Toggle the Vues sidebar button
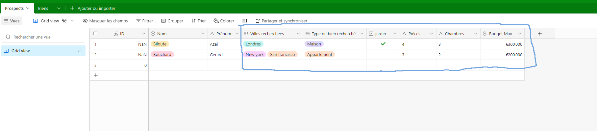The width and height of the screenshot is (597, 131). pyautogui.click(x=12, y=21)
